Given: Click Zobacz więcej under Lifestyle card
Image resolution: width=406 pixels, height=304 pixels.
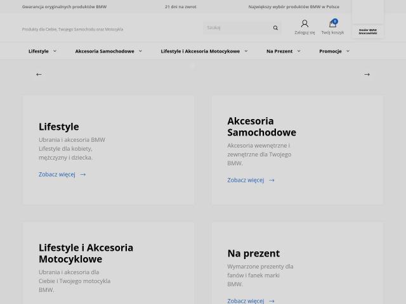Looking at the screenshot, I should (x=57, y=175).
